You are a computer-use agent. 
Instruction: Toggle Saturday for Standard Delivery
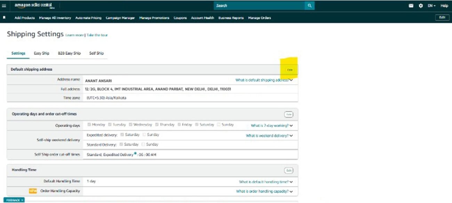pyautogui.click(x=121, y=144)
